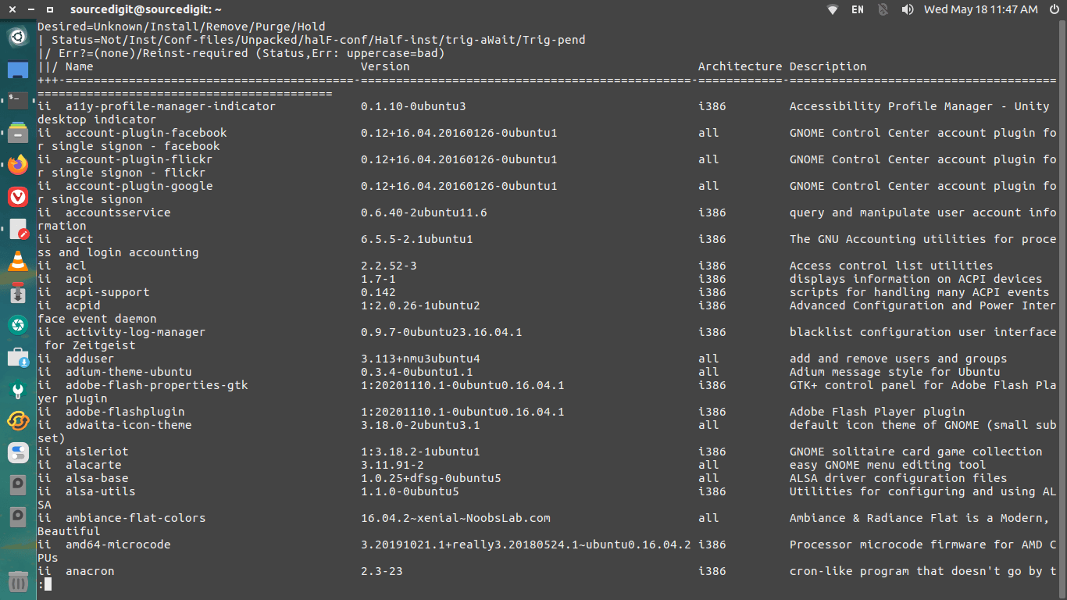Open the Ubuntu Software briefcase icon
This screenshot has width=1067, height=600.
18,357
